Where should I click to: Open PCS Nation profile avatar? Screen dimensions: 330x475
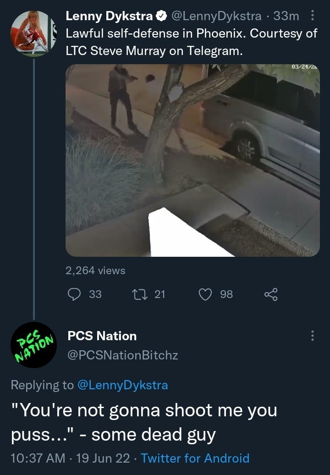coord(33,345)
